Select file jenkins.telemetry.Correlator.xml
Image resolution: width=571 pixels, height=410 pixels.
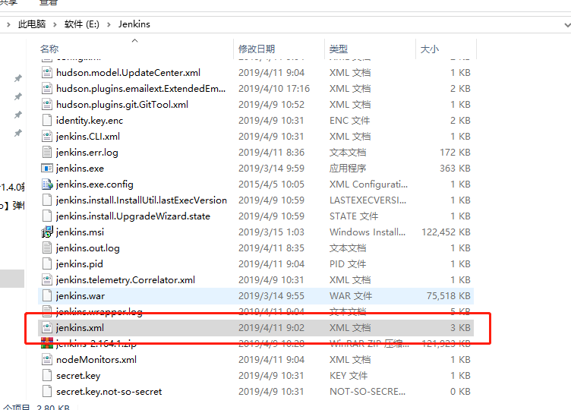125,280
